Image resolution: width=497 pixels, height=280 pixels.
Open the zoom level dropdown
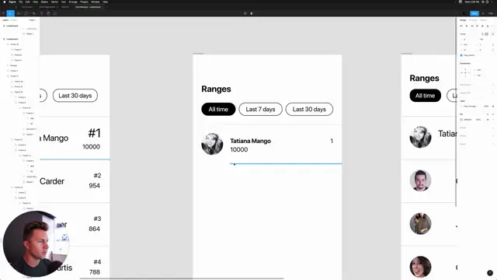[x=491, y=13]
